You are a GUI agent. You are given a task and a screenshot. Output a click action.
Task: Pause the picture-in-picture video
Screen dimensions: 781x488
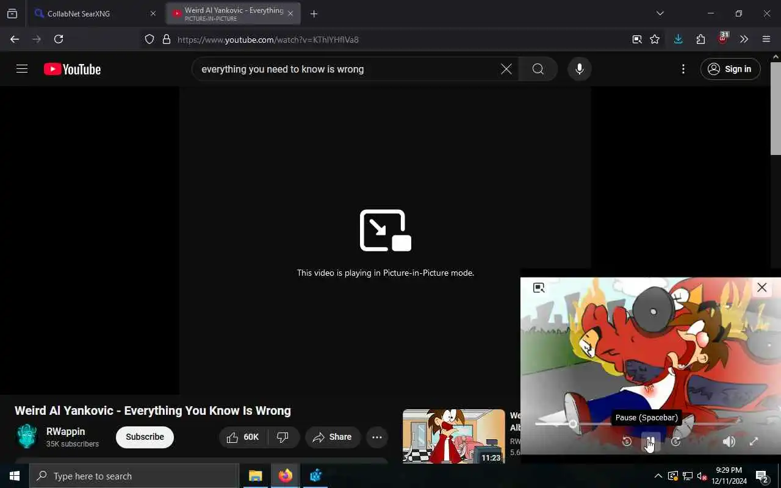click(x=651, y=442)
